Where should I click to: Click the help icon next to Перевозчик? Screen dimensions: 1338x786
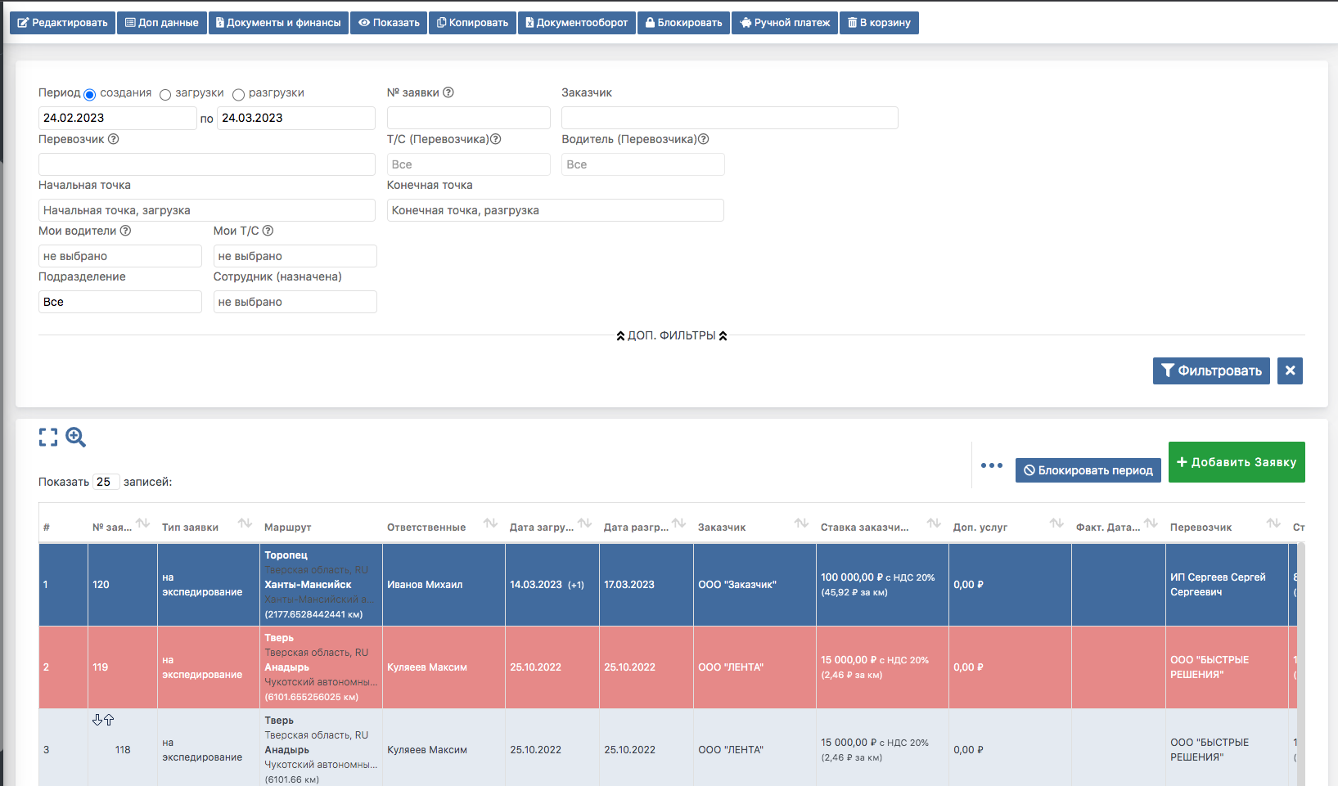115,139
